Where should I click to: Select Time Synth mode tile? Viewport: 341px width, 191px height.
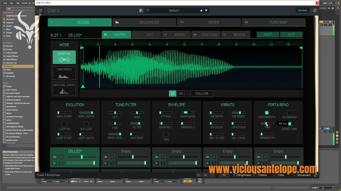pyautogui.click(x=64, y=73)
